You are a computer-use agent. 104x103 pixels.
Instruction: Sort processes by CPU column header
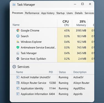point(66,23)
